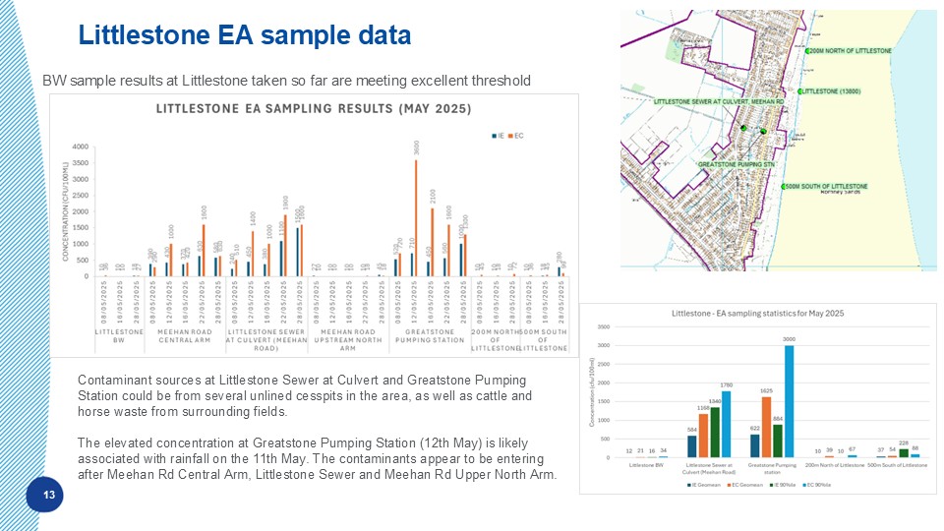Click 'Littlestone BW' category in statistics chart
This screenshot has width=944, height=531.
[646, 465]
